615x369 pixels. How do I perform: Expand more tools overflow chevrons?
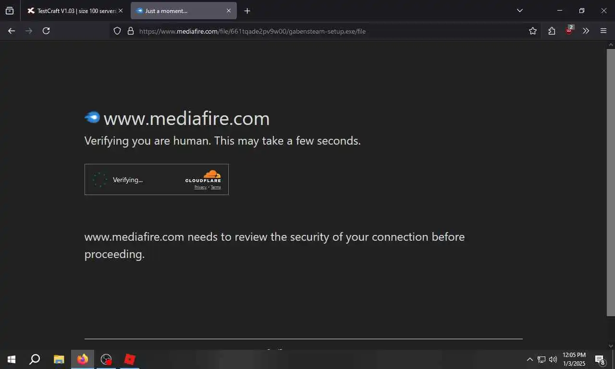(586, 31)
